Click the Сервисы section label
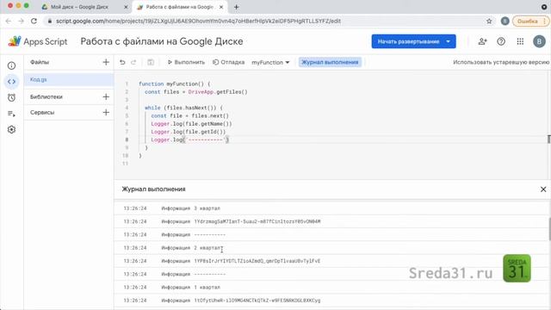This screenshot has height=310, width=551. pyautogui.click(x=42, y=113)
